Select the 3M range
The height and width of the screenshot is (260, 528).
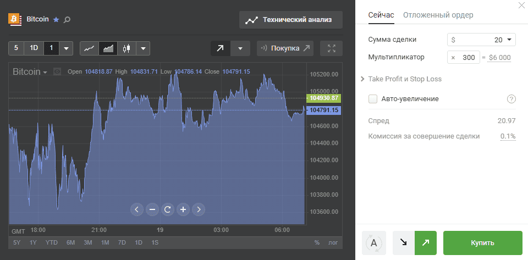(x=88, y=242)
